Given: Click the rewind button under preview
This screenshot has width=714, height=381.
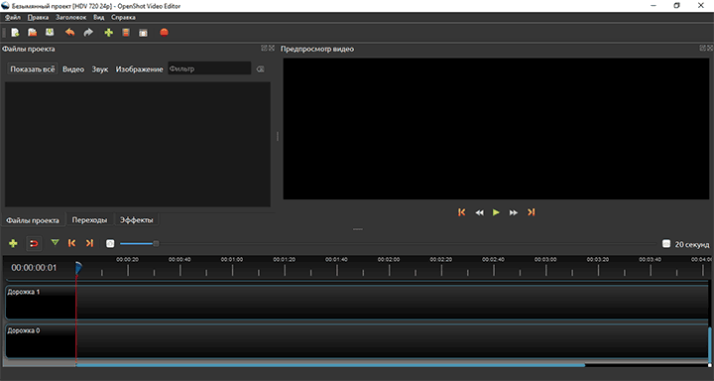Looking at the screenshot, I should pos(480,212).
